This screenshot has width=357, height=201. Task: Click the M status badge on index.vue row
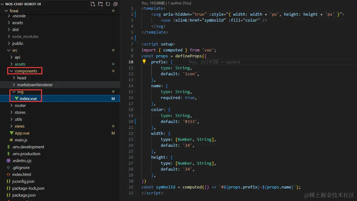(x=113, y=98)
